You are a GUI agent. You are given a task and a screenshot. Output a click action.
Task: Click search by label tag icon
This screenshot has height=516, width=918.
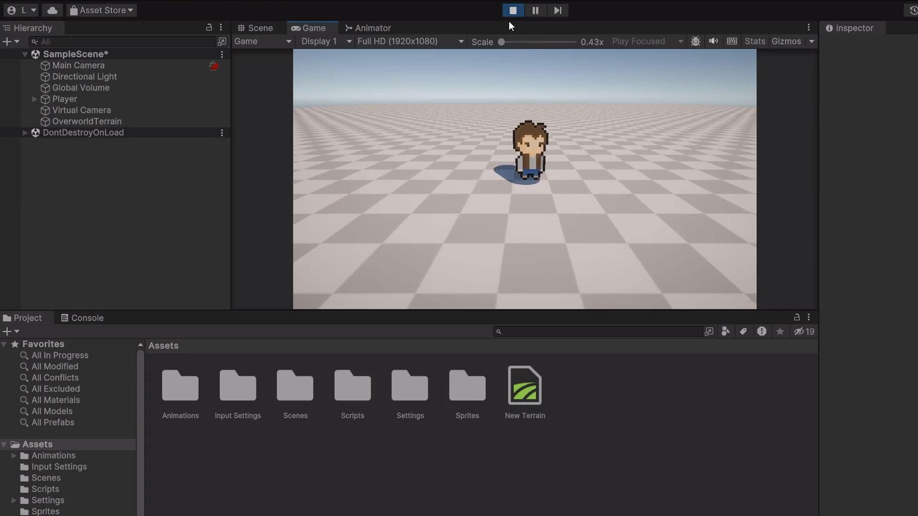743,332
